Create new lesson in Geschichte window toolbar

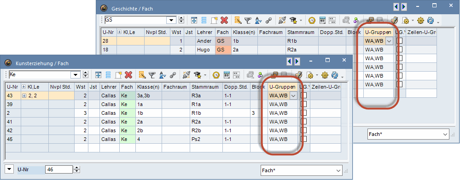click(x=214, y=20)
